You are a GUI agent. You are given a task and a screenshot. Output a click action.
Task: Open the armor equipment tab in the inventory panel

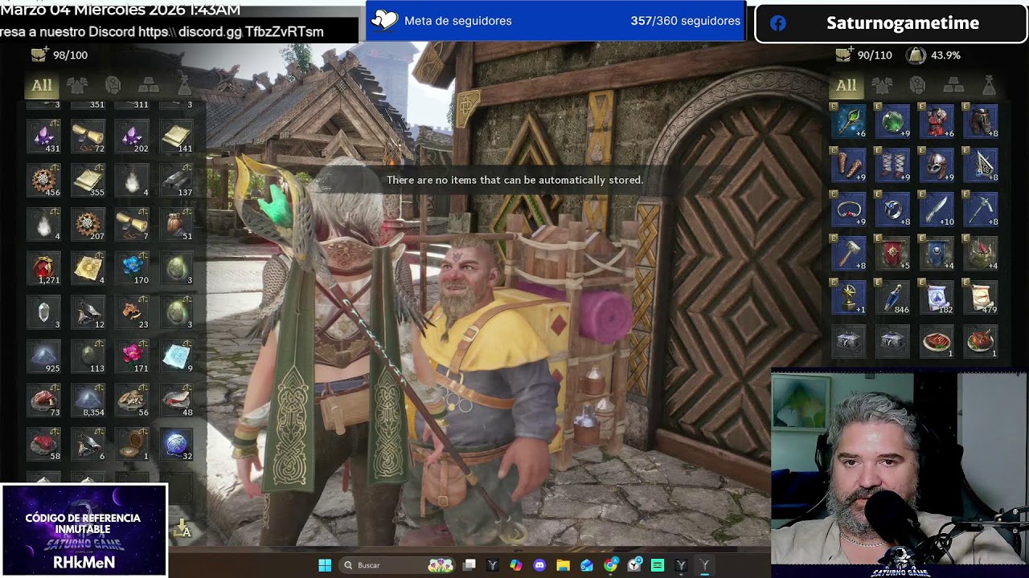pyautogui.click(x=882, y=85)
